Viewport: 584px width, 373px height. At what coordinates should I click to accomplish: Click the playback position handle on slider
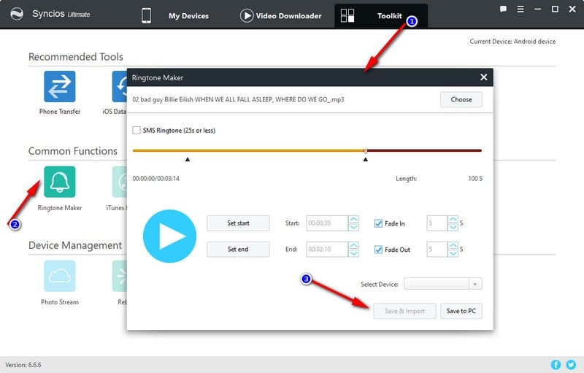point(366,150)
